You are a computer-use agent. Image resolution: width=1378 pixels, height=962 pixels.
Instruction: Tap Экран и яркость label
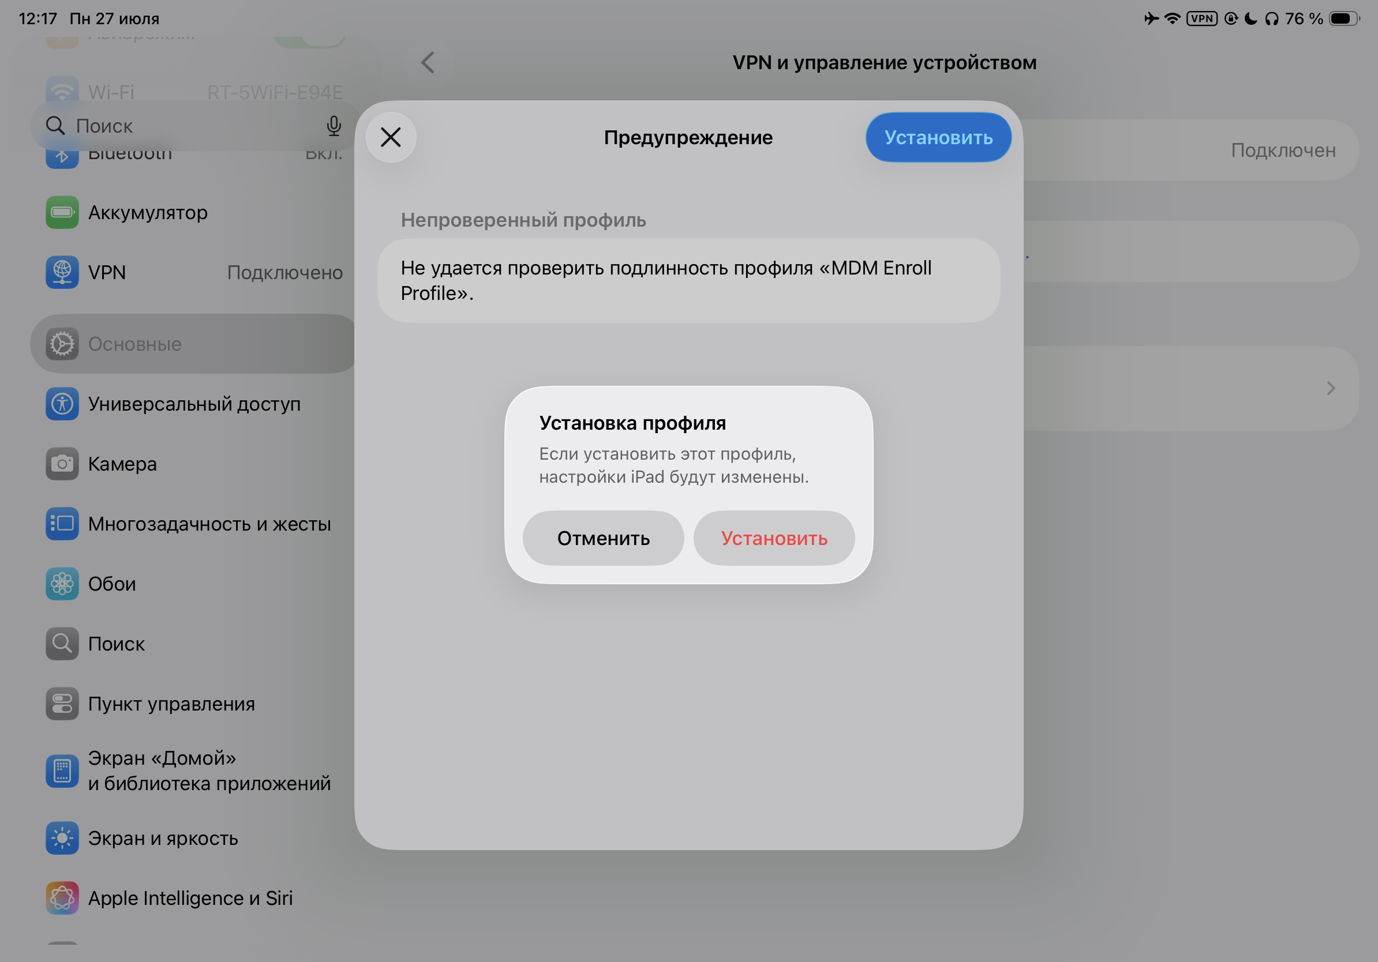[x=163, y=839]
